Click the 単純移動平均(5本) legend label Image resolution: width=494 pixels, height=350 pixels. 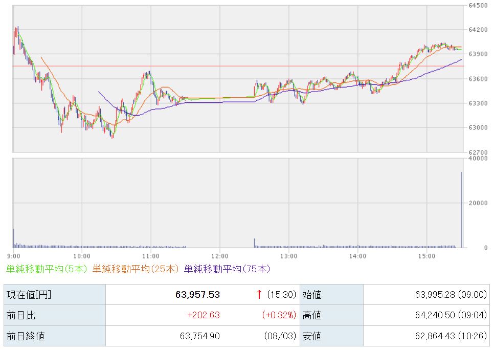[47, 269]
